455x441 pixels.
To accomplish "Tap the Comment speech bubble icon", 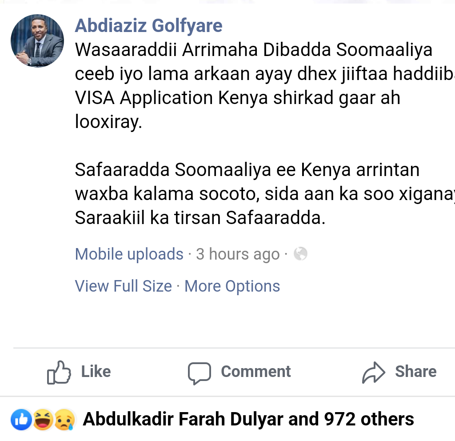I will point(199,373).
